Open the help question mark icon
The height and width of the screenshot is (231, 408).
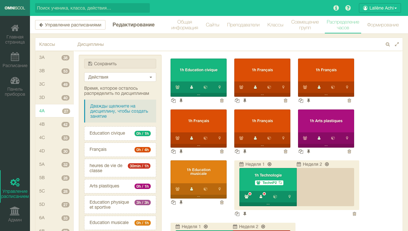(x=348, y=8)
